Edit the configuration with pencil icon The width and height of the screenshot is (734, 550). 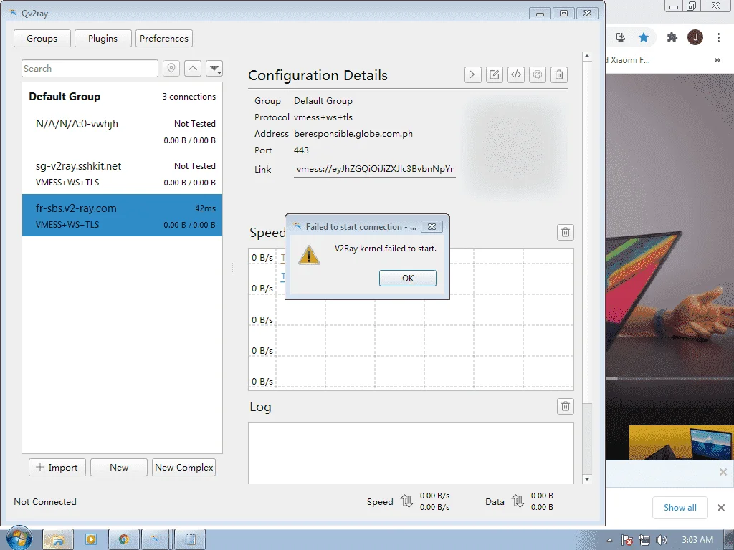(x=495, y=74)
